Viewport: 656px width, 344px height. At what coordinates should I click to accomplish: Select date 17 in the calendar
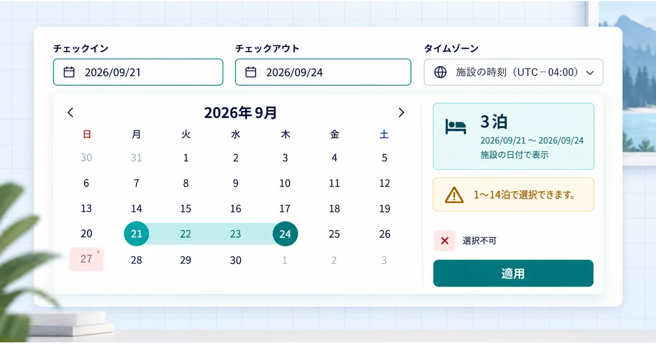click(285, 209)
